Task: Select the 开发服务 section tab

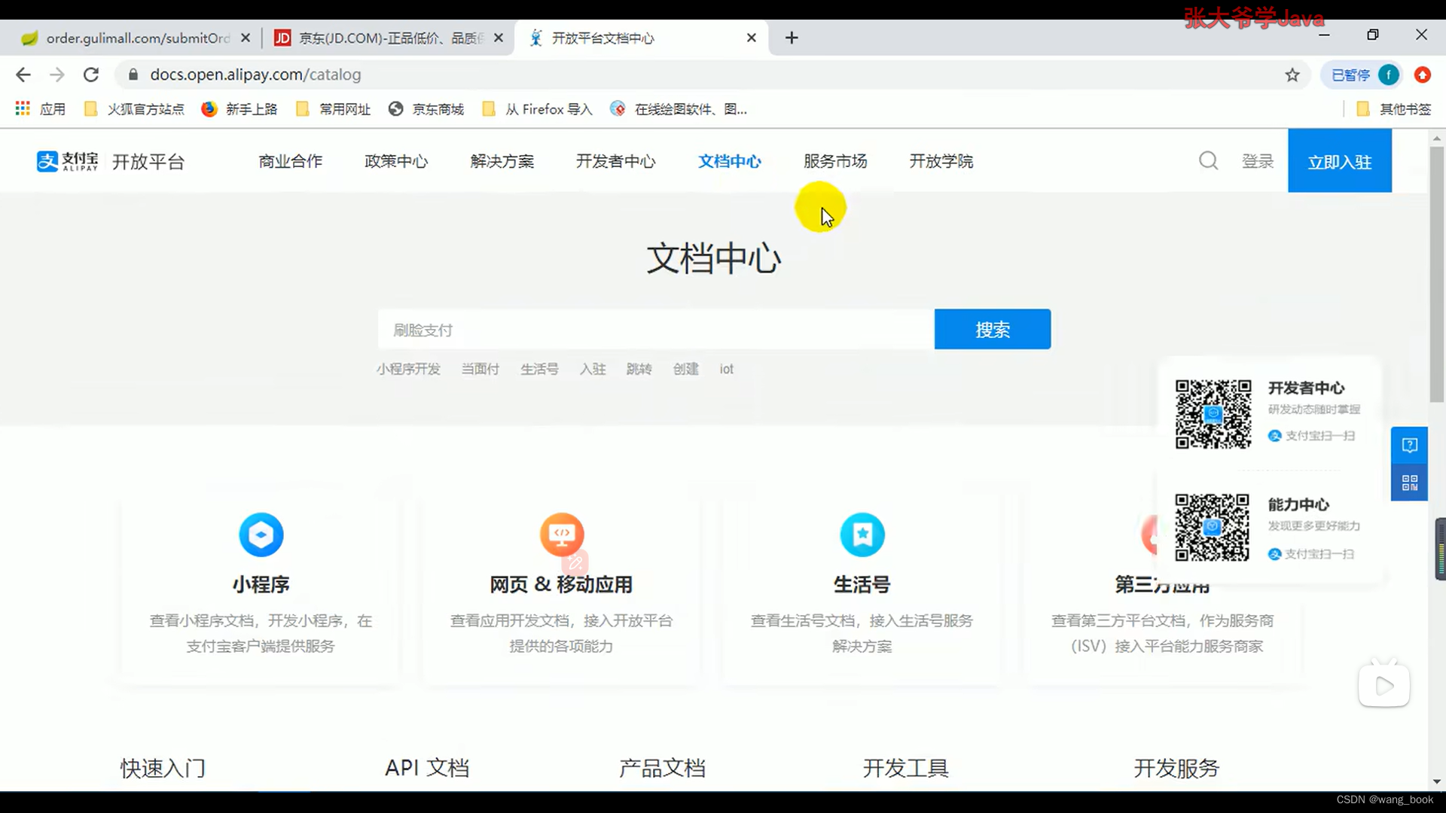Action: (1176, 768)
